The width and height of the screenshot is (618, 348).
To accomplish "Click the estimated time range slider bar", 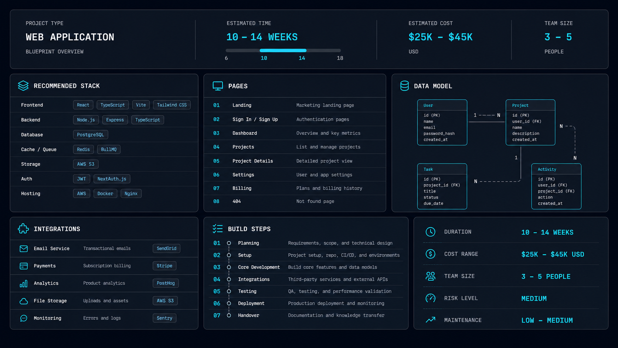I will click(x=283, y=50).
